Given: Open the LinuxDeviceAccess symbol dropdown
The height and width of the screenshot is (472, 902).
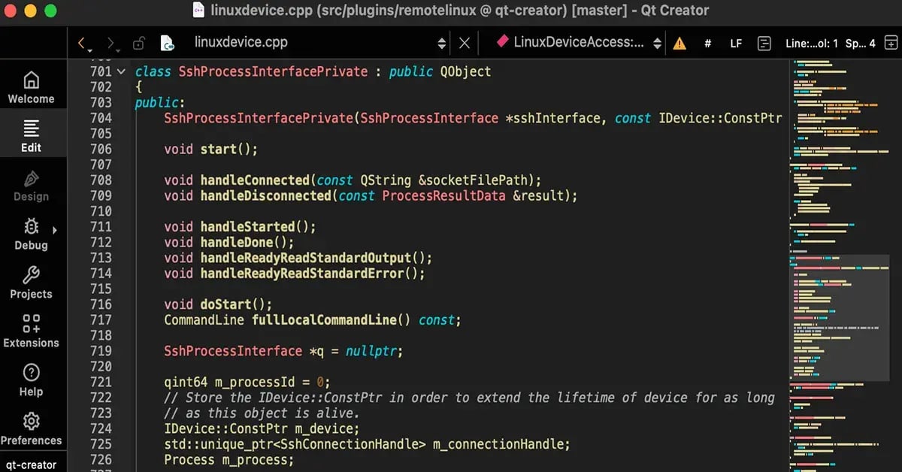Looking at the screenshot, I should 579,43.
